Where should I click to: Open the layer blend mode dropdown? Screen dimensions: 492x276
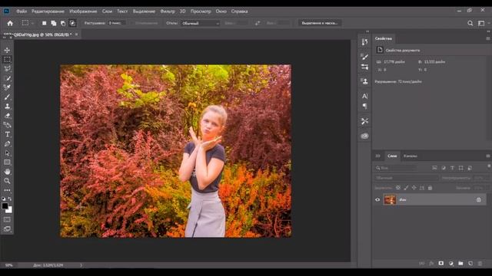406,178
